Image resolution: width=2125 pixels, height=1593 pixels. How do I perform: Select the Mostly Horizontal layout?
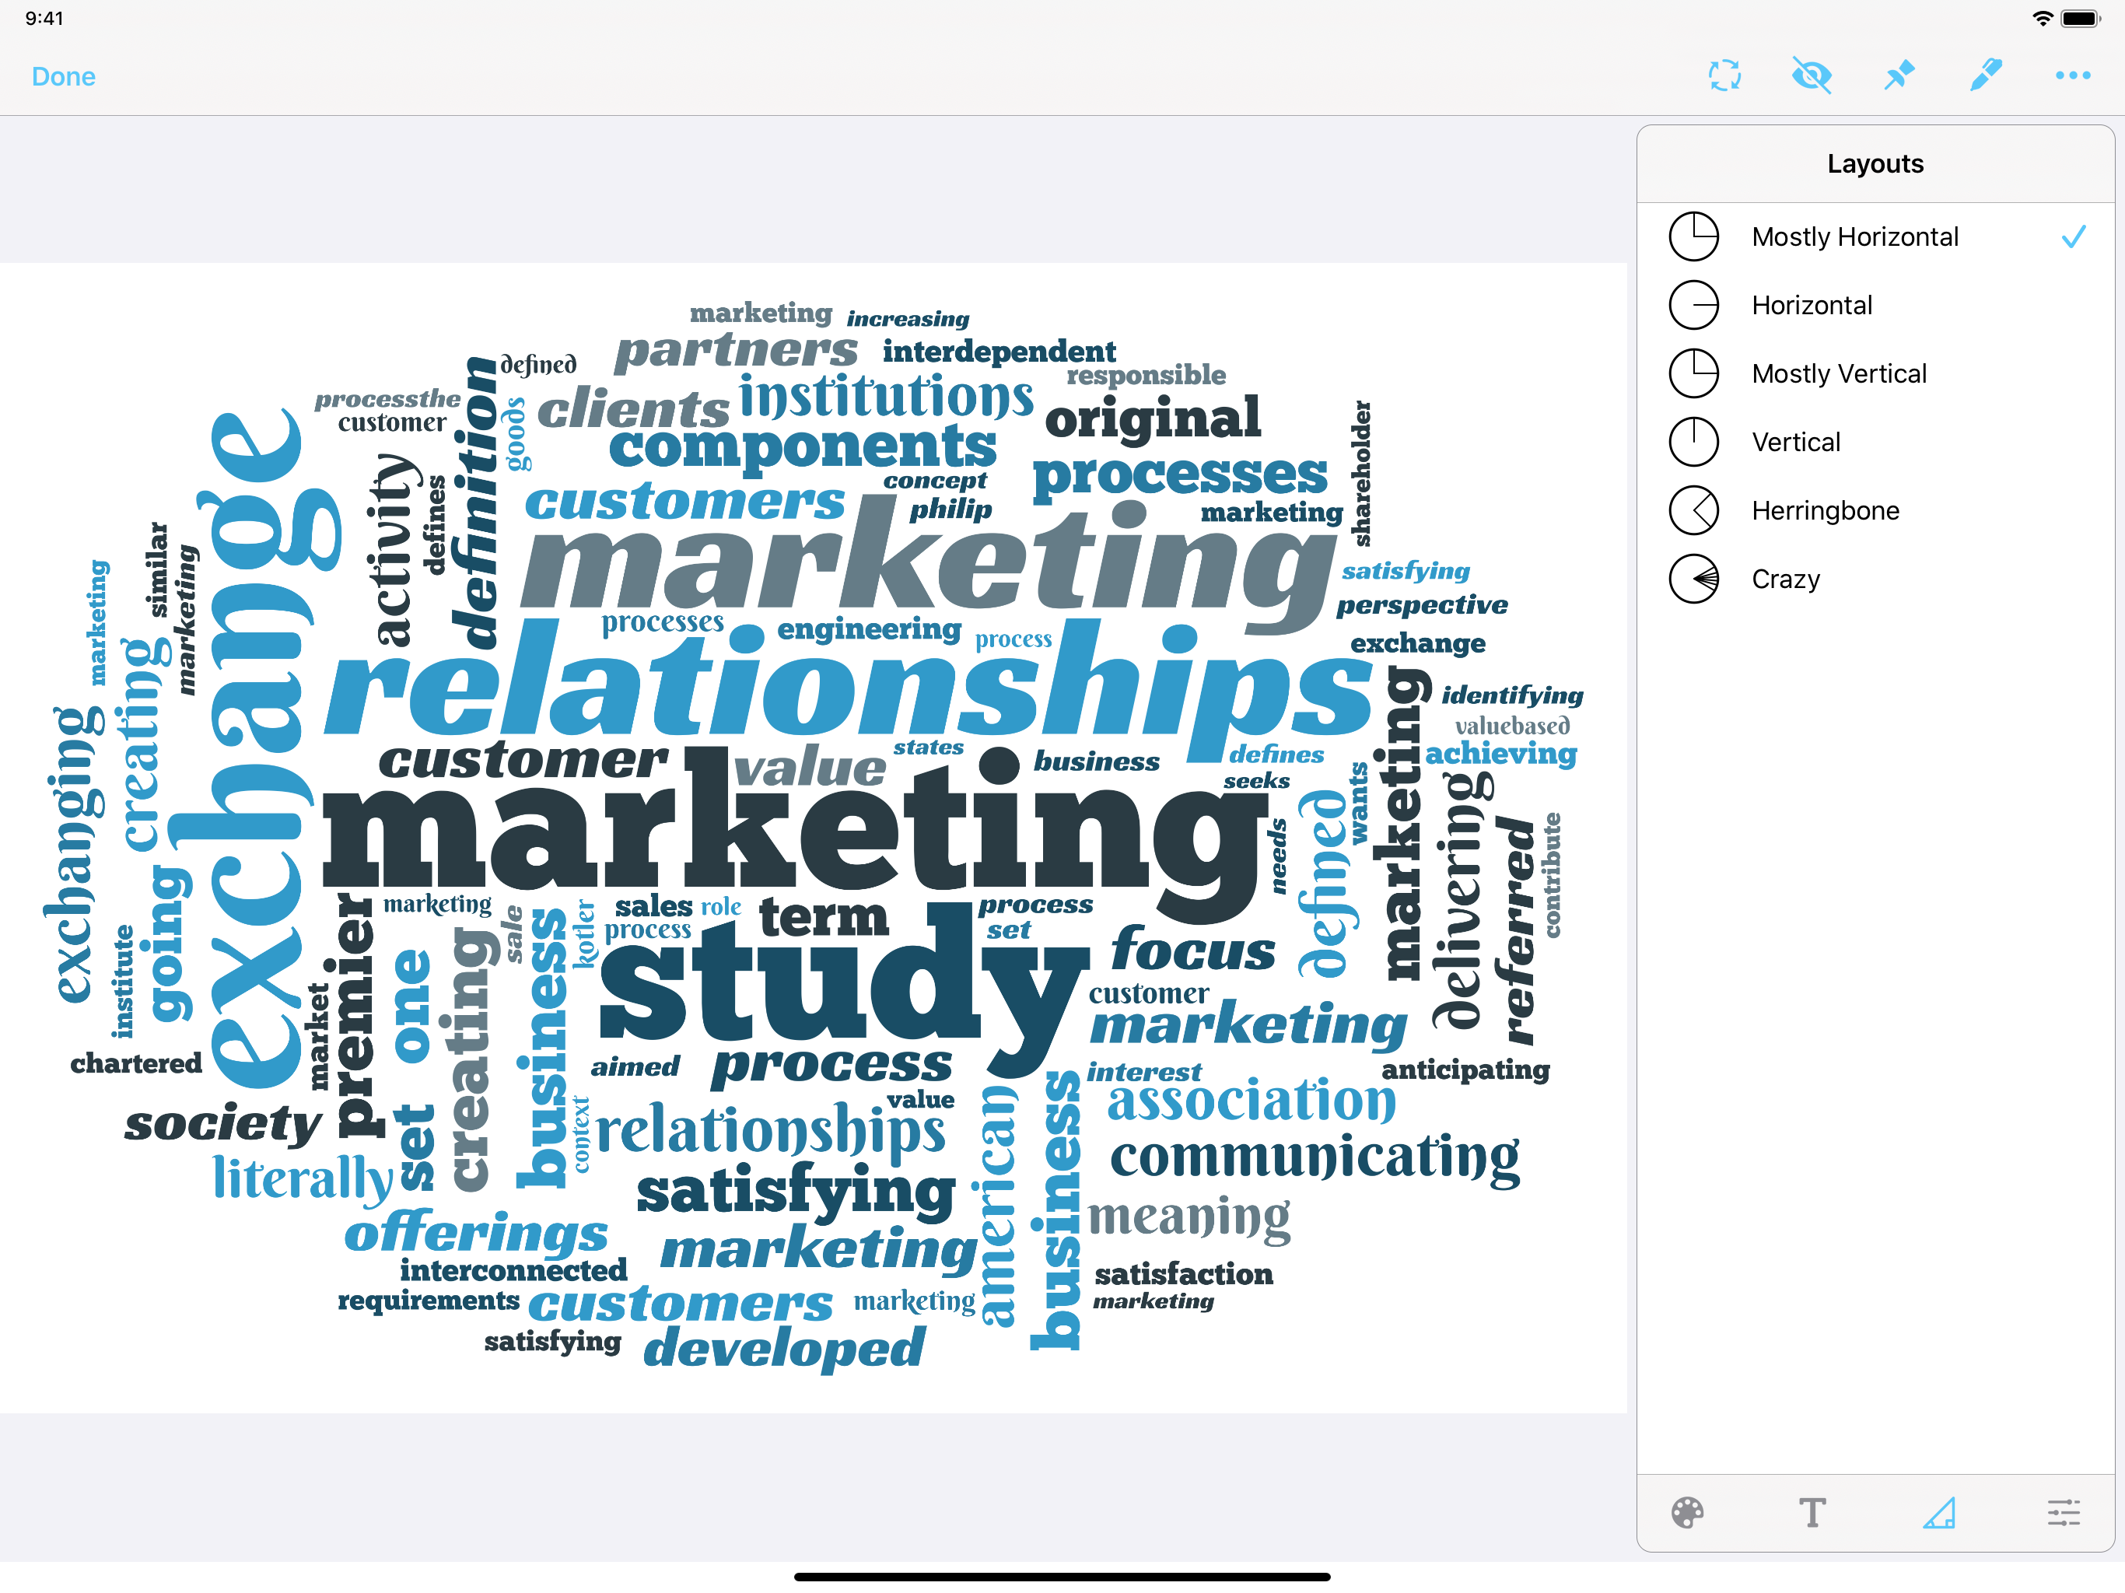[1875, 236]
